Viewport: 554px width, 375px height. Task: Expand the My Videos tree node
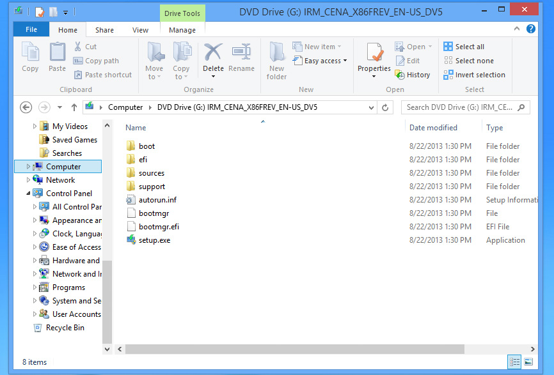coord(35,126)
